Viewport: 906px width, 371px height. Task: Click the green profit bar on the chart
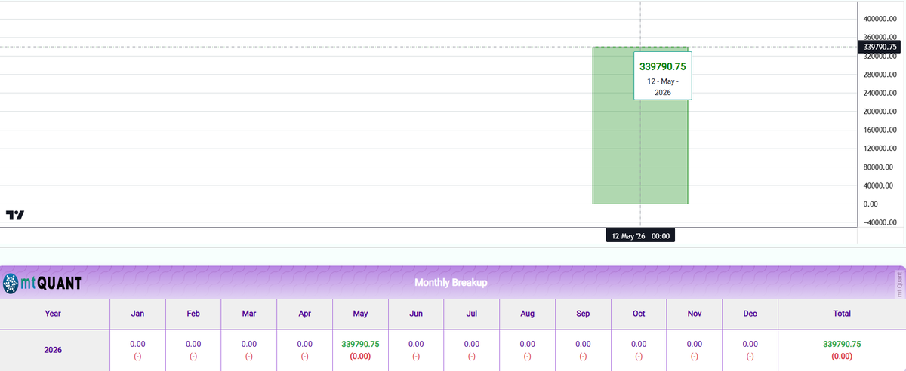point(640,125)
